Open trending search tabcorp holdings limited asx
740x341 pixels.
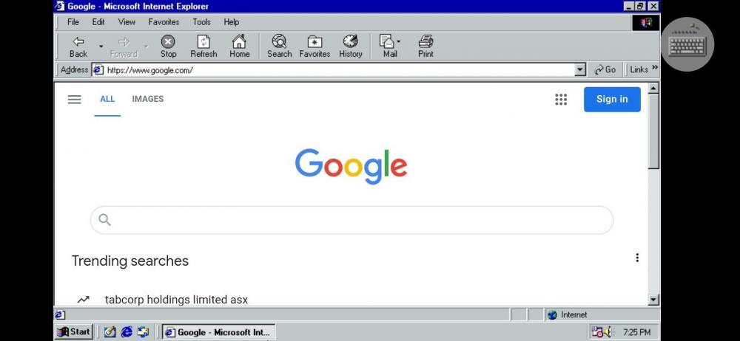point(176,300)
